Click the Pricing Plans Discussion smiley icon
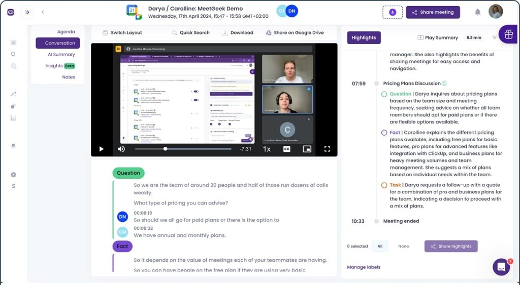The height and width of the screenshot is (285, 520). pos(444,84)
